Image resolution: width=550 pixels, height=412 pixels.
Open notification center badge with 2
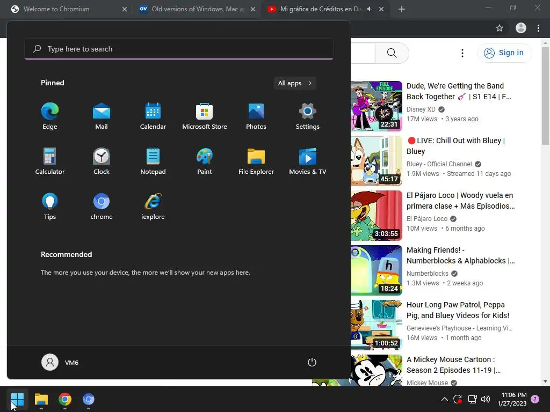pos(535,399)
